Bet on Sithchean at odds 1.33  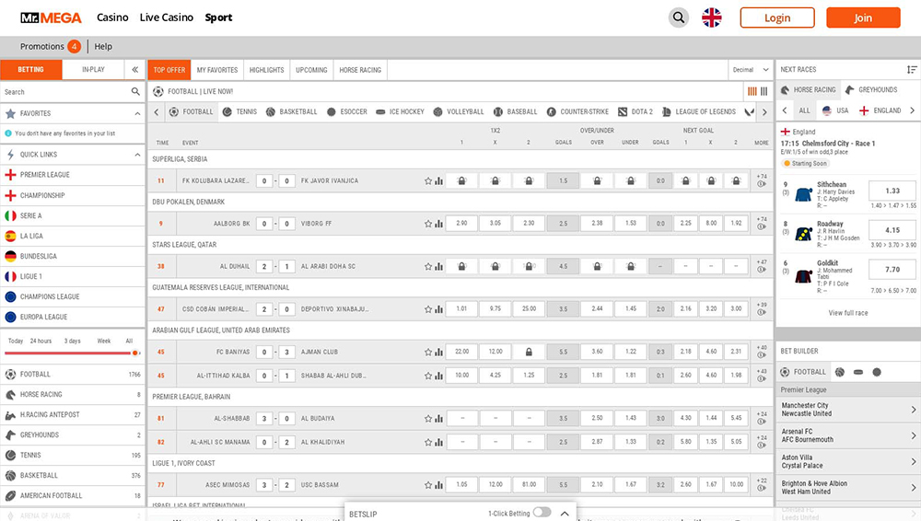[892, 191]
